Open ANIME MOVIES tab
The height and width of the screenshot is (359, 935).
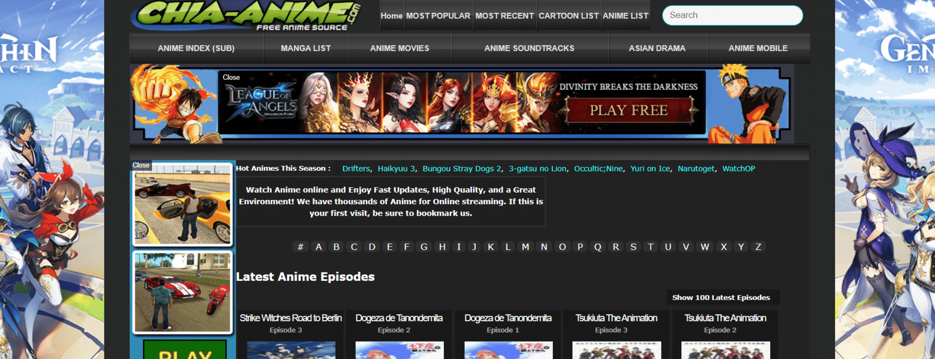coord(399,48)
